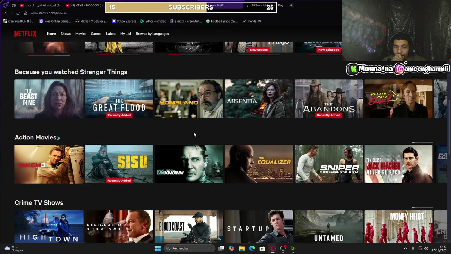Open the Movies menu item
Image resolution: width=451 pixels, height=254 pixels.
(81, 34)
